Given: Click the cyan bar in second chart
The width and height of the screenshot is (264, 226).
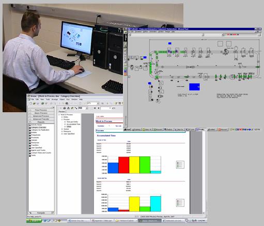Looking at the screenshot, I should (156, 204).
